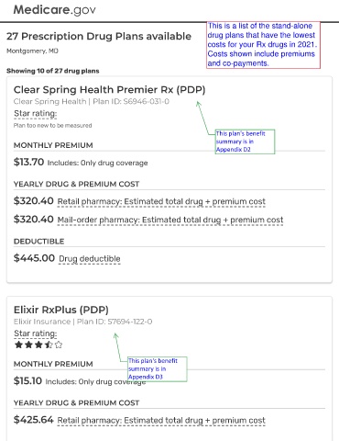Click the Star rating label for Elixir RxPlus
Screen dimensions: 339x441
pos(36,334)
